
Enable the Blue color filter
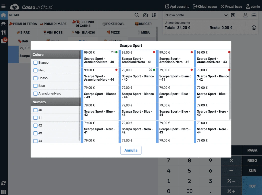[x=35, y=86]
